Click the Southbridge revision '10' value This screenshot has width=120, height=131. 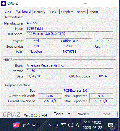click(108, 46)
